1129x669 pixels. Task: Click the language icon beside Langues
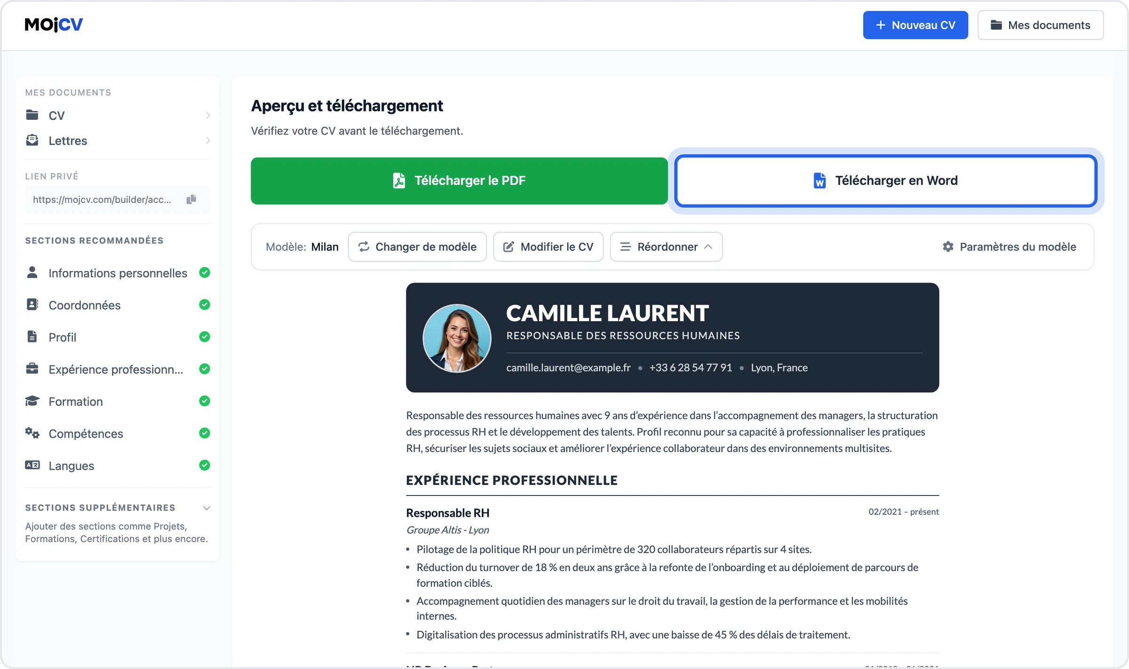[x=32, y=465]
